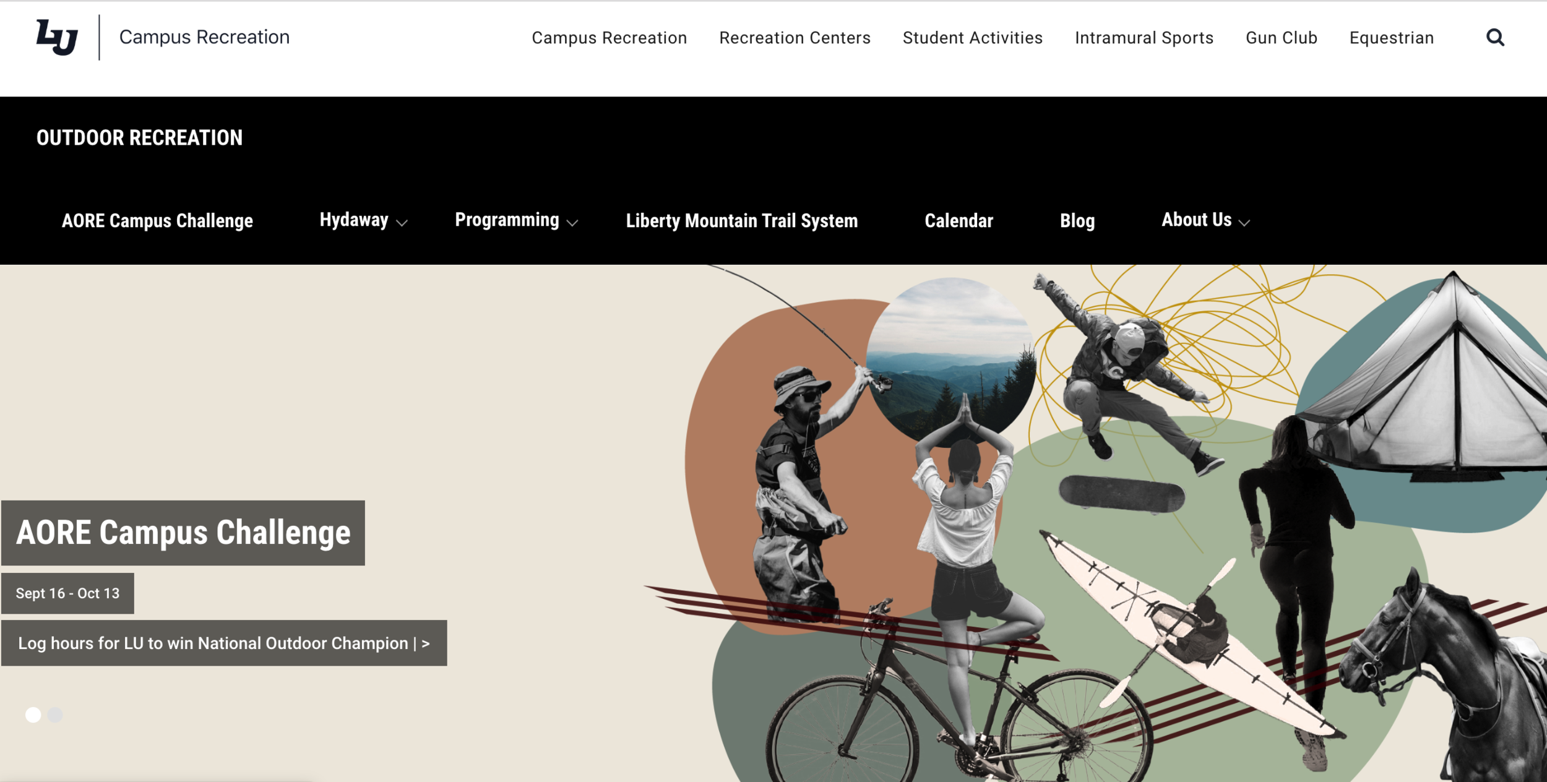Navigate to Intramural Sports
Viewport: 1547px width, 782px height.
[x=1144, y=38]
